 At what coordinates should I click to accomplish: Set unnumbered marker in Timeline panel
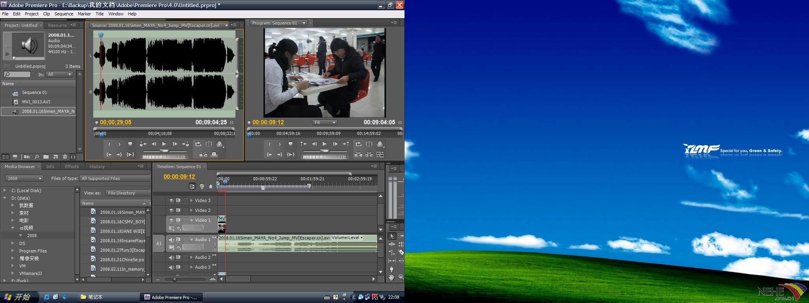coord(211,186)
